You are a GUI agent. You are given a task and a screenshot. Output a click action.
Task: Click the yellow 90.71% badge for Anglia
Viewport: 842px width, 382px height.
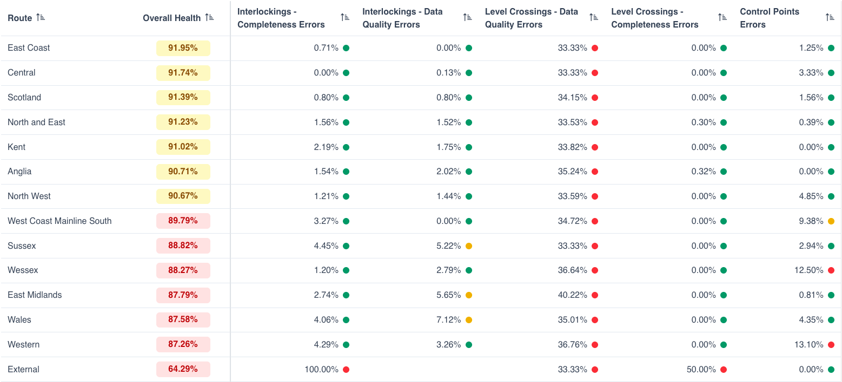(183, 171)
